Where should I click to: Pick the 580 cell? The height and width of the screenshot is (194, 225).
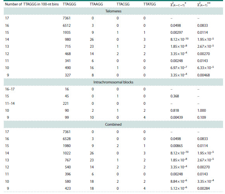pyautogui.click(x=68, y=181)
